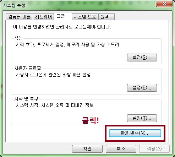Viewport: 175px width, 157px height.
Task: Confirm with the 확인 button
Action: (x=87, y=149)
